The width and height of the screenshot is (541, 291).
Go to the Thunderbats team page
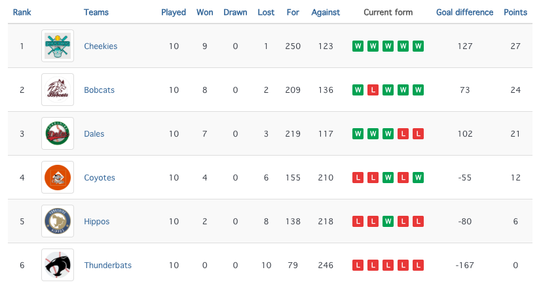pyautogui.click(x=107, y=265)
